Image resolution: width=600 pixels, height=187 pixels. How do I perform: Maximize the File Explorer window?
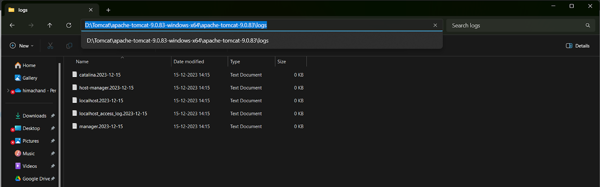[571, 6]
